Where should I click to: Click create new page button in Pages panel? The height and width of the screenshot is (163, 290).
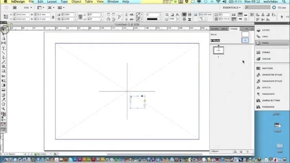(x=241, y=152)
